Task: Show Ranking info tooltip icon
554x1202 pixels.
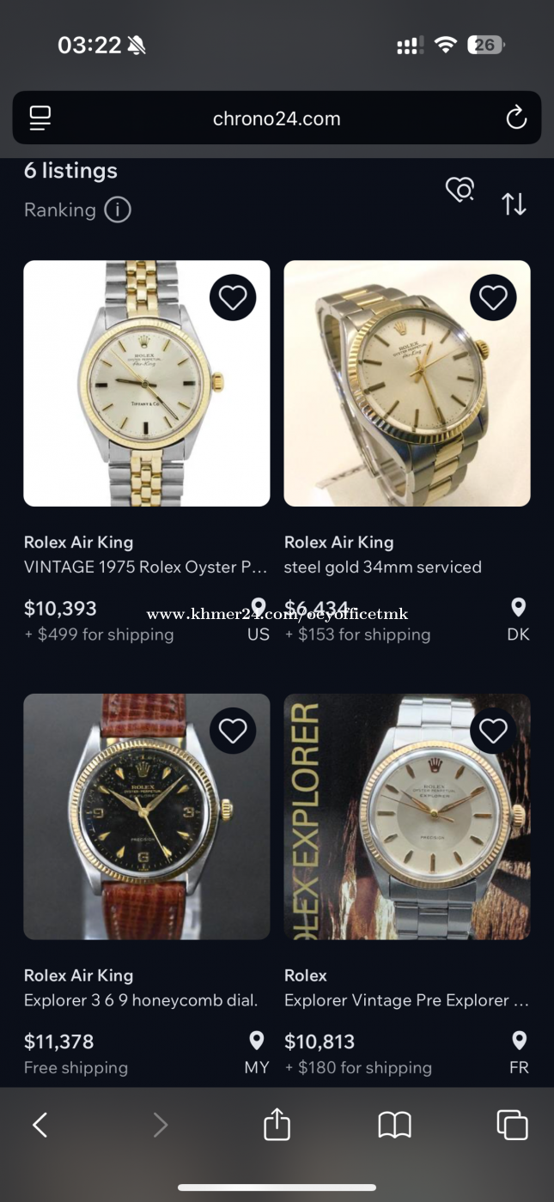Action: (118, 209)
